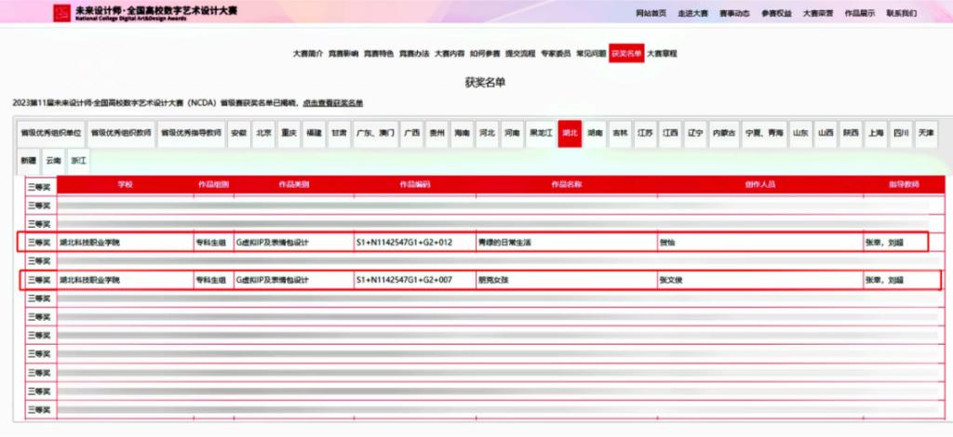The width and height of the screenshot is (953, 437).
Task: Open the 大赛章程 link
Action: [x=662, y=54]
